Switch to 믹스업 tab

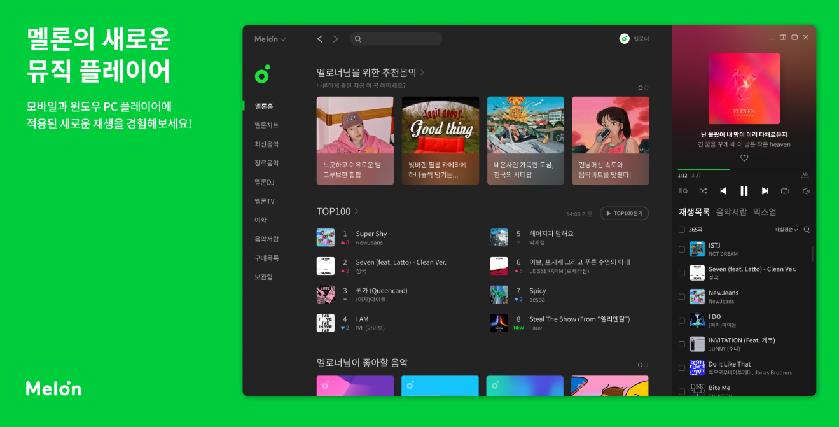pyautogui.click(x=765, y=212)
